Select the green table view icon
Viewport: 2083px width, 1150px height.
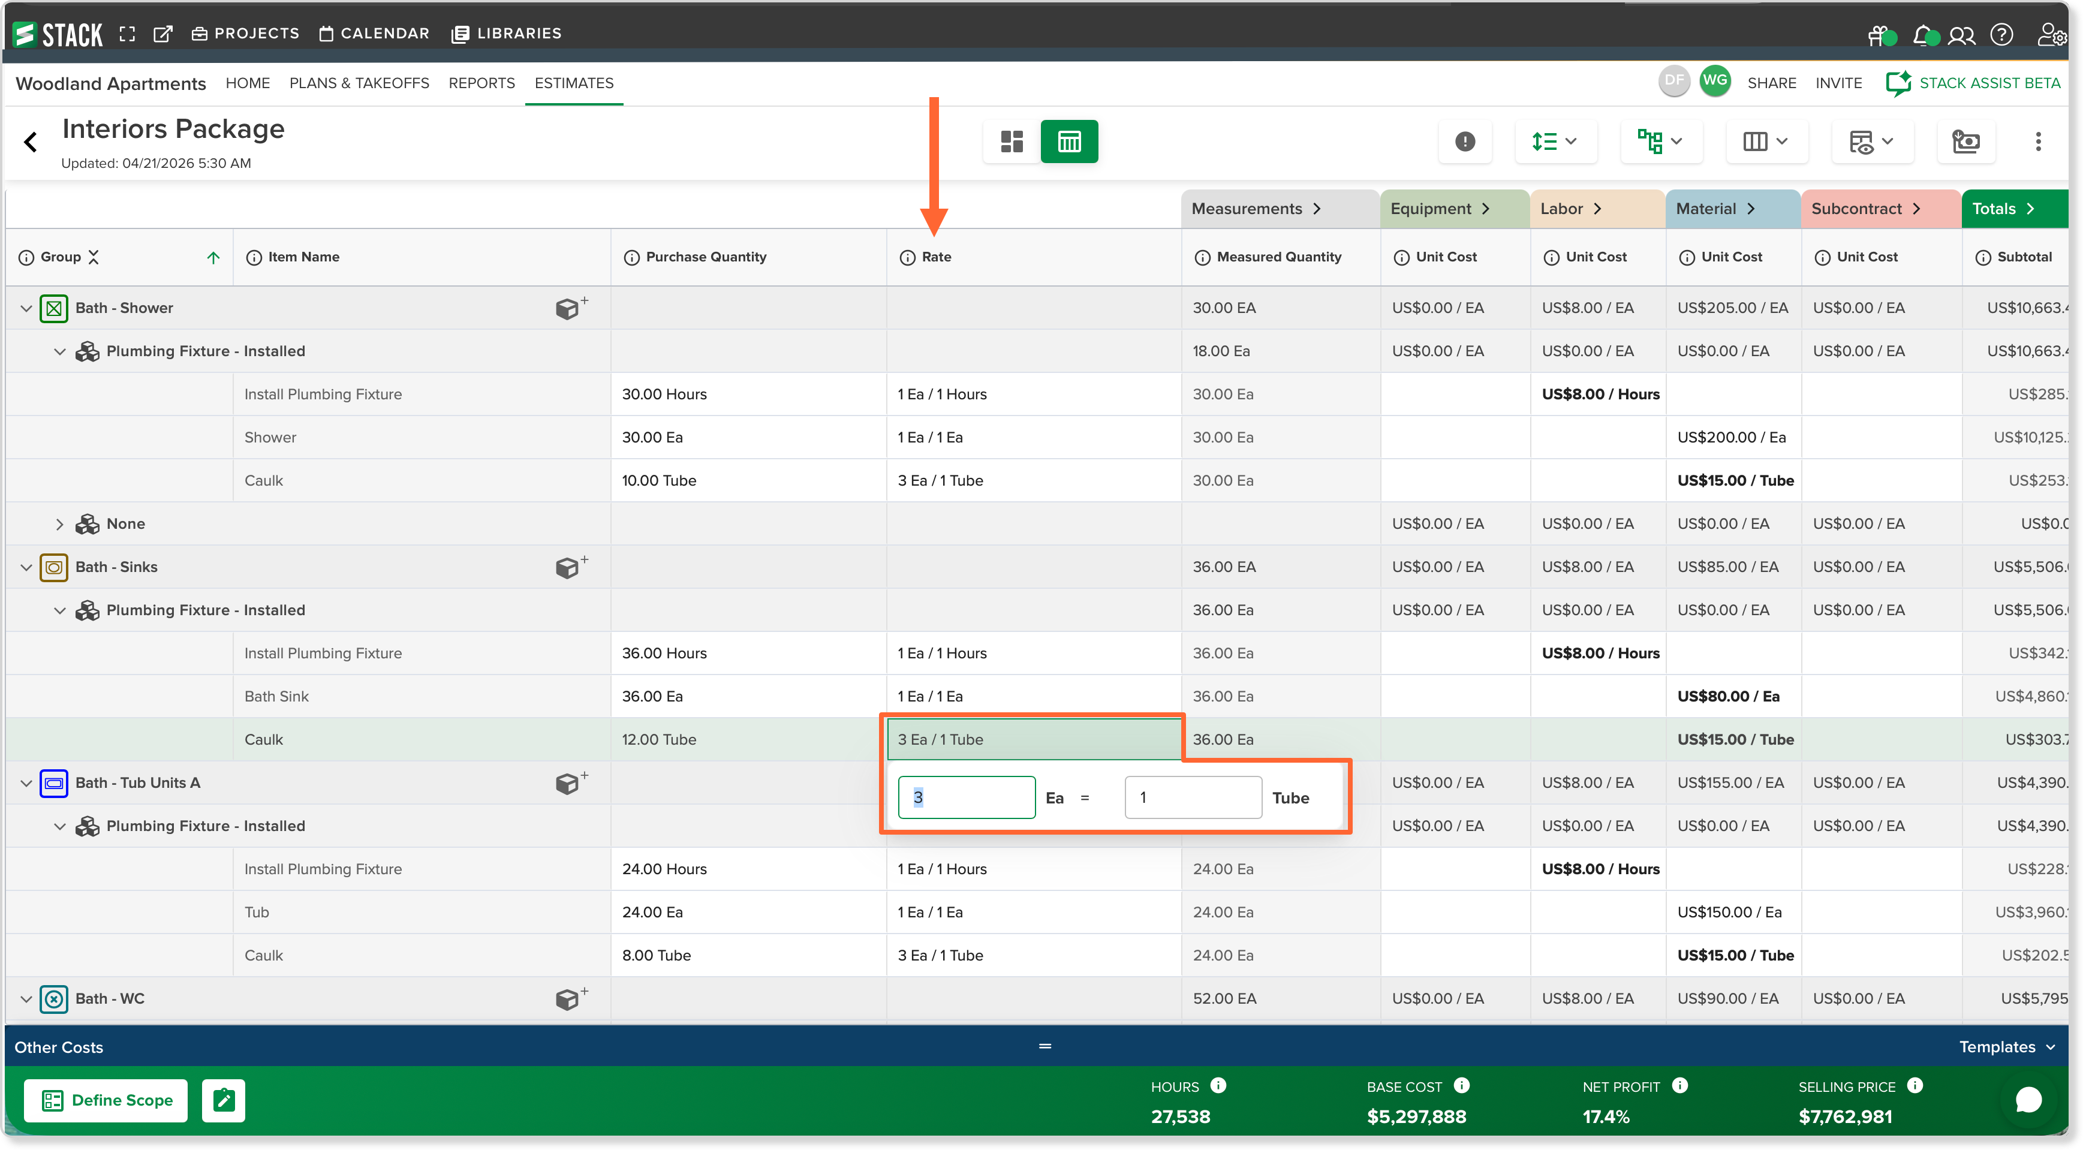1069,142
